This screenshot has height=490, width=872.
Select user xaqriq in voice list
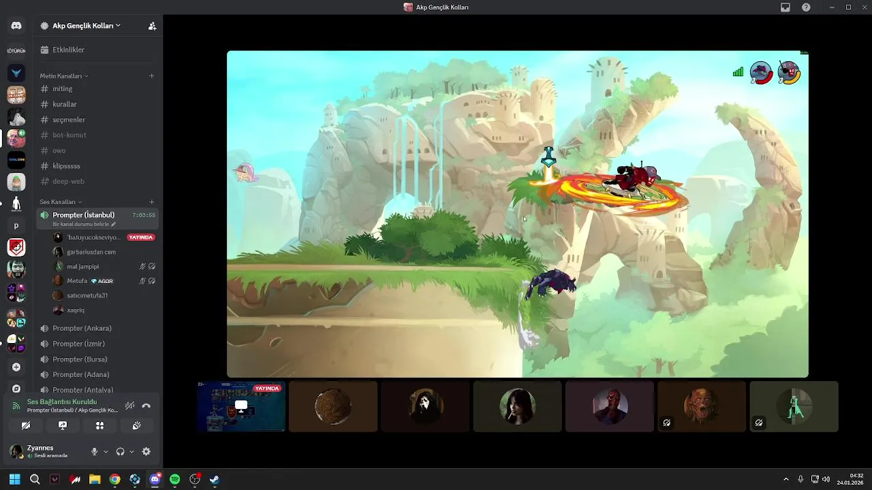click(104, 310)
